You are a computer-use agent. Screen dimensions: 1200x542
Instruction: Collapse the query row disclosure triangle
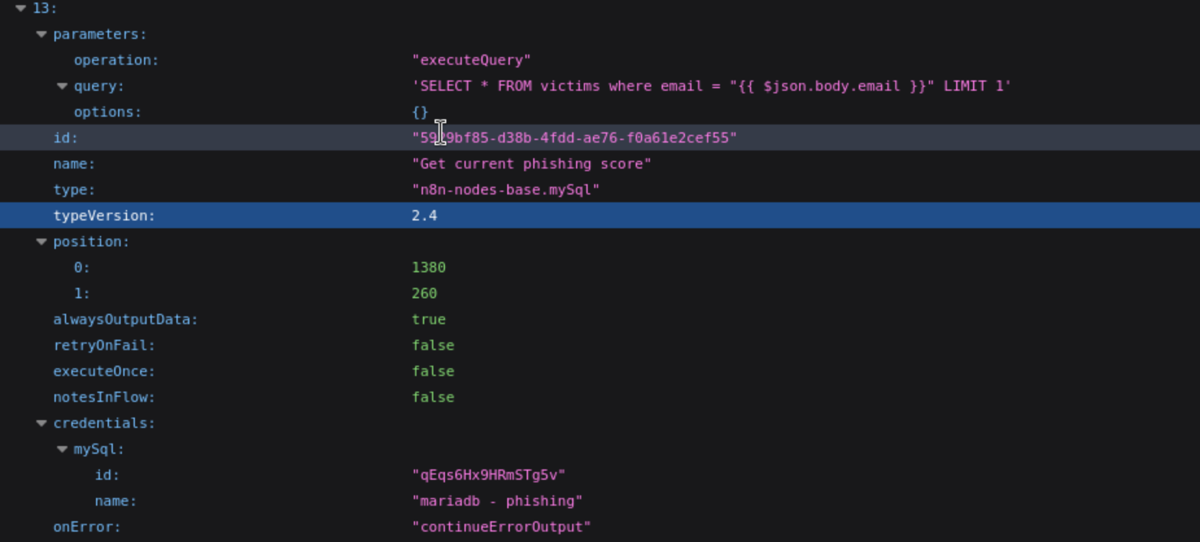pos(62,86)
